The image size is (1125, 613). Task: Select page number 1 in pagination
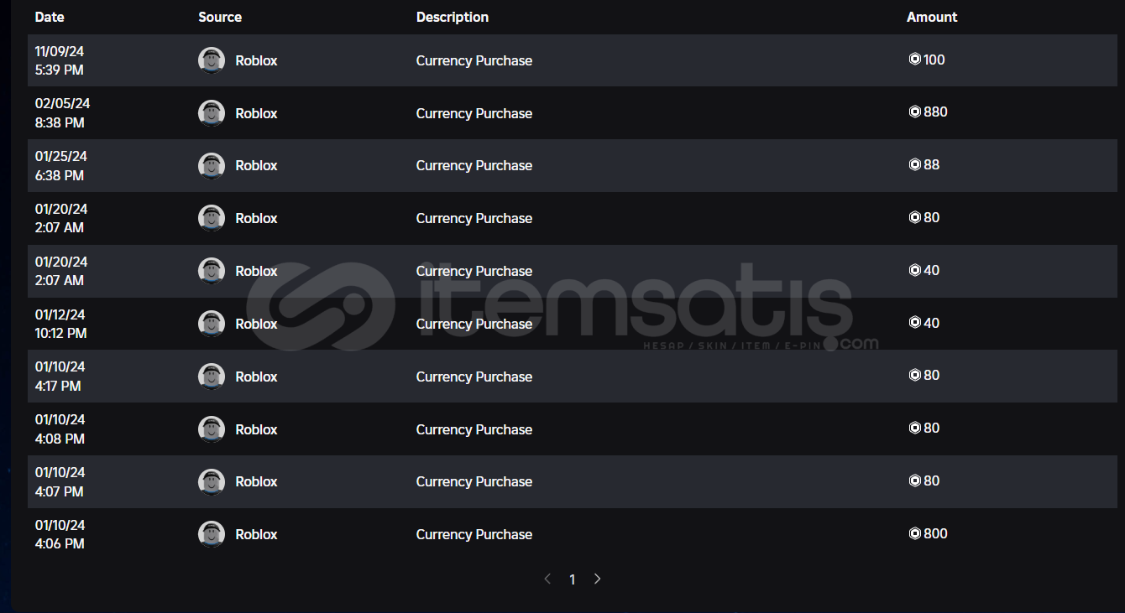[573, 579]
